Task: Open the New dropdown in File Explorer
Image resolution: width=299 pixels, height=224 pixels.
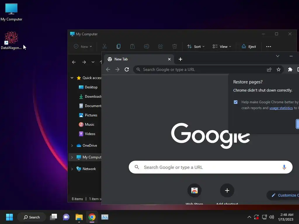Action: pos(83,46)
